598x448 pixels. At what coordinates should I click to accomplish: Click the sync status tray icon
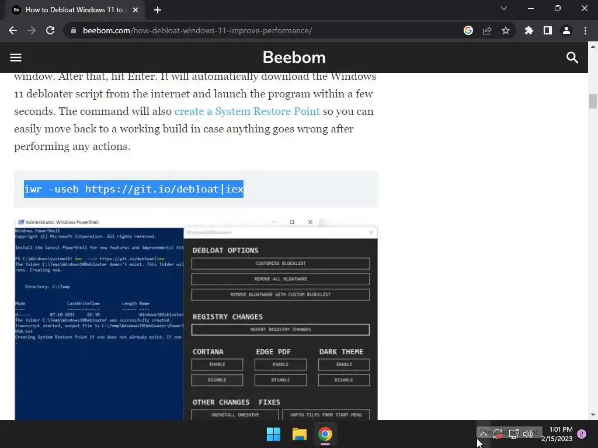pos(498,433)
